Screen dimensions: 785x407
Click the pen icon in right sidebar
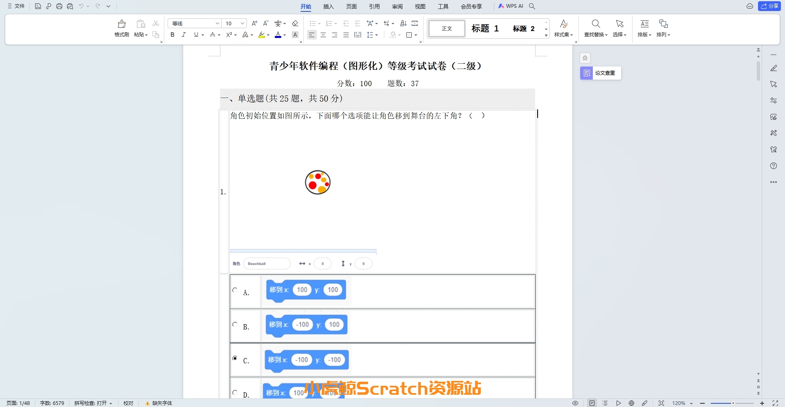pyautogui.click(x=774, y=68)
